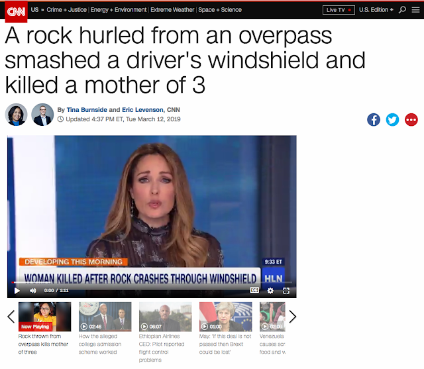
Task: Toggle closed captions CC on video
Action: pos(254,290)
